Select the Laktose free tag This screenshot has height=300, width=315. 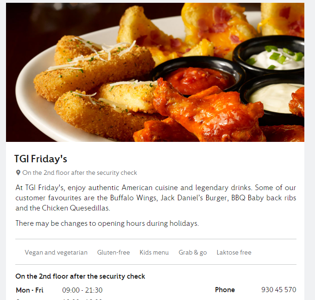tap(234, 252)
